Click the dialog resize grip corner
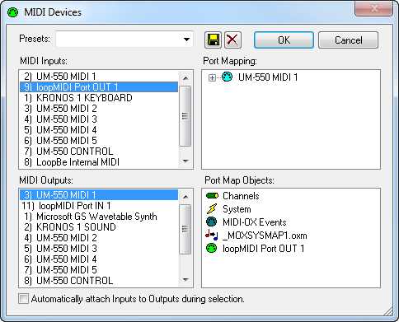The height and width of the screenshot is (322, 399). coord(388,311)
